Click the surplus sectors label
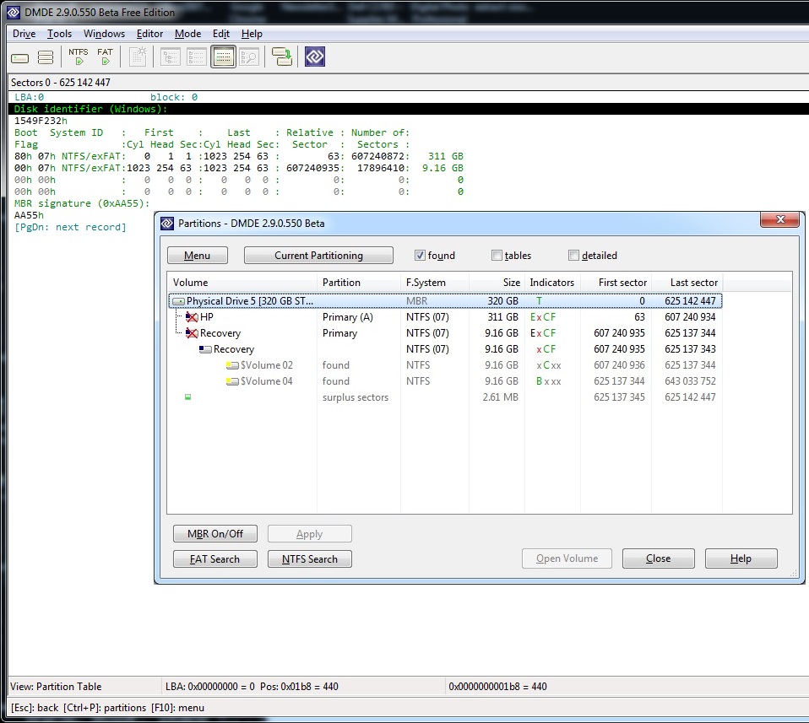 point(356,397)
